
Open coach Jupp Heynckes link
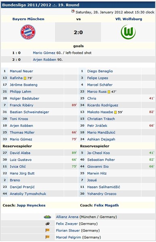click(31, 205)
